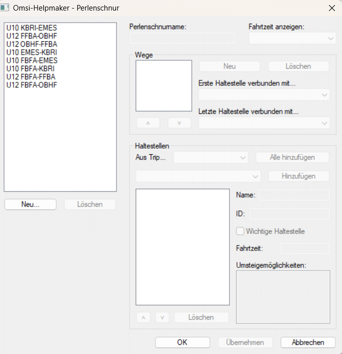Select U10 KBRI-EMES in the list
342x354 pixels.
click(x=31, y=28)
